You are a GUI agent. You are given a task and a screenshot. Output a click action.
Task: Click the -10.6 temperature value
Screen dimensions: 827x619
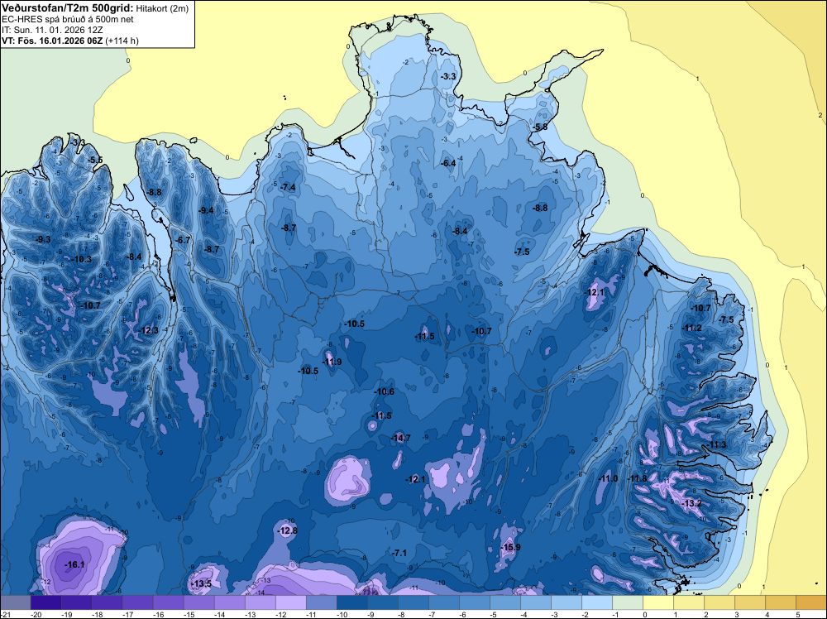385,391
